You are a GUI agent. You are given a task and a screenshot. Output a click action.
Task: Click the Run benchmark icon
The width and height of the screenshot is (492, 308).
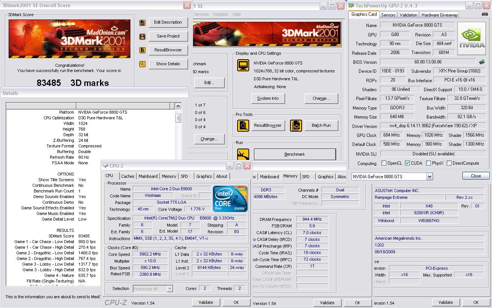pyautogui.click(x=243, y=155)
